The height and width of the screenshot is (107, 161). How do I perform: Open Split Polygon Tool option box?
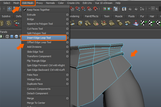click(67, 33)
